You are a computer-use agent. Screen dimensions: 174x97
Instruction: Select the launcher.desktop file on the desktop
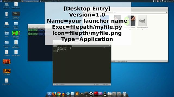[x=16, y=54]
